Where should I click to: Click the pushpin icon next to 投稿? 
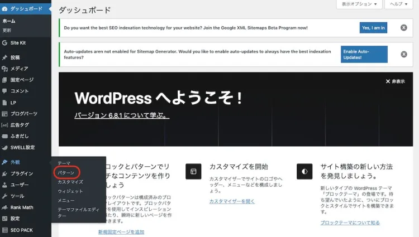(x=4, y=57)
